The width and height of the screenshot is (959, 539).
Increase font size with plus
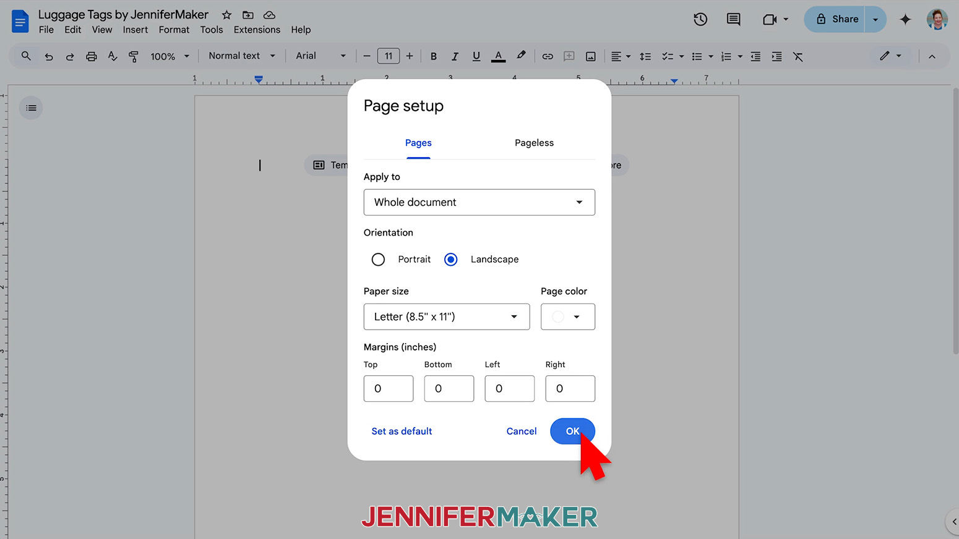(x=410, y=56)
